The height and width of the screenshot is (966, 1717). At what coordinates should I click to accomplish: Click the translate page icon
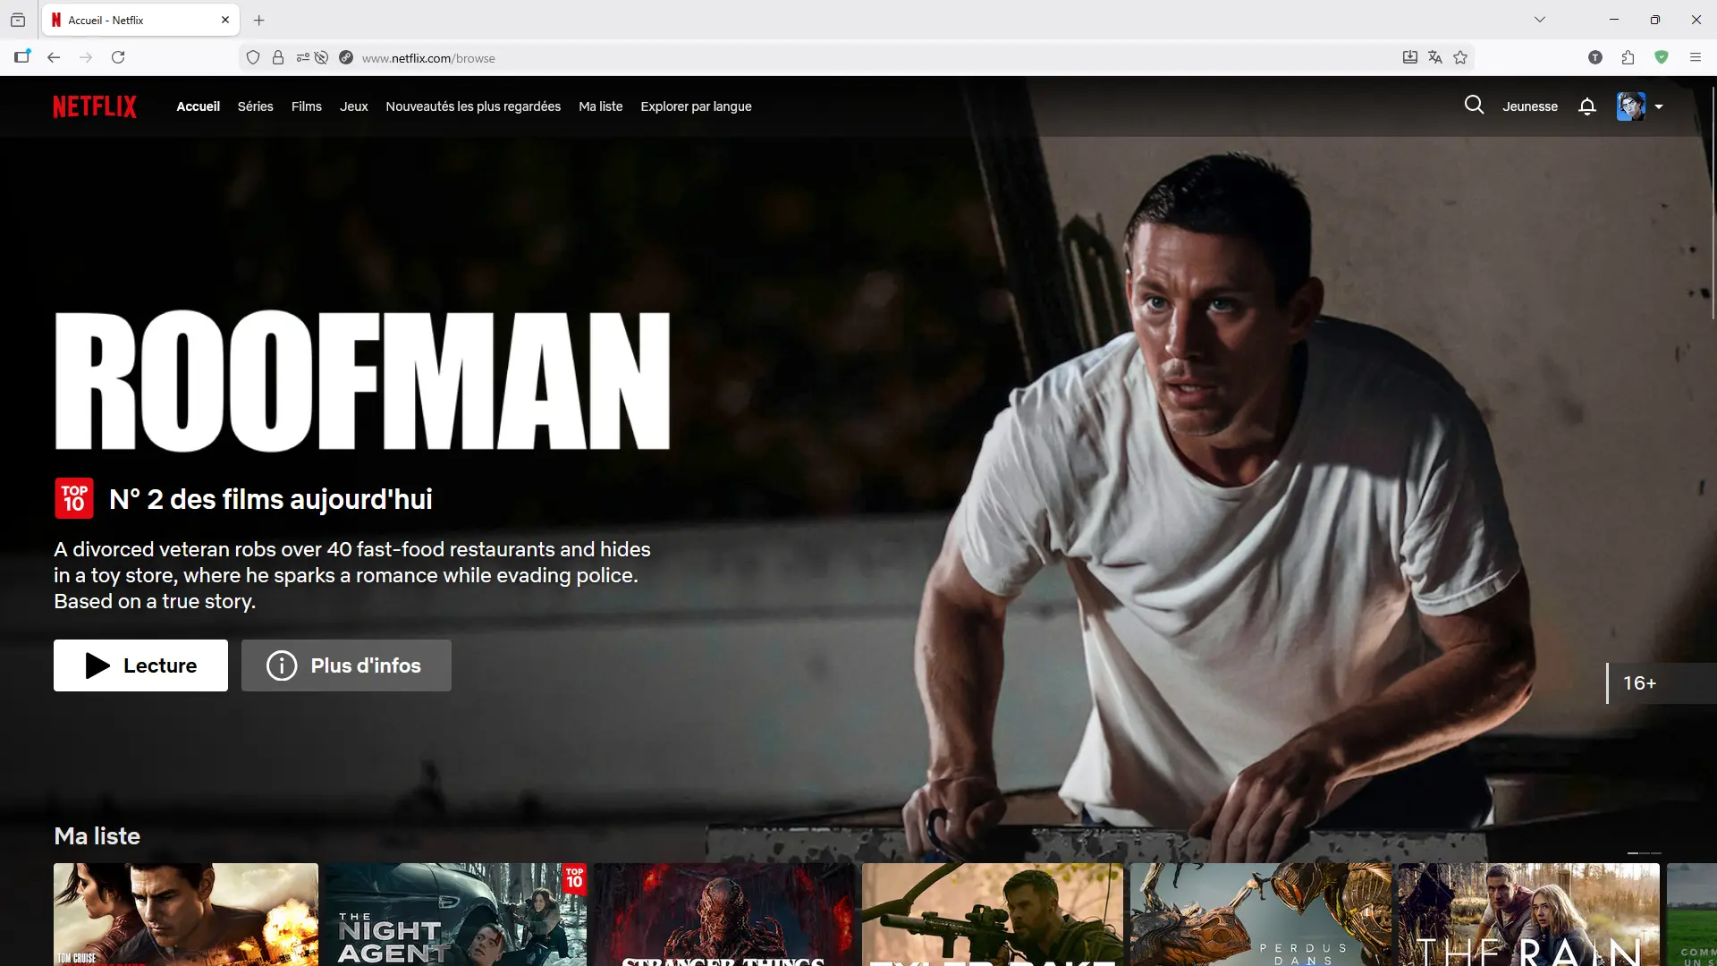coord(1435,57)
